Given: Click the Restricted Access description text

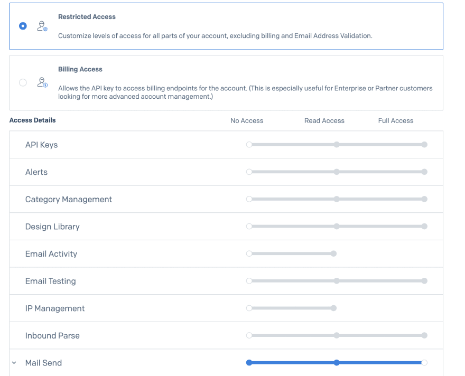Looking at the screenshot, I should point(215,36).
